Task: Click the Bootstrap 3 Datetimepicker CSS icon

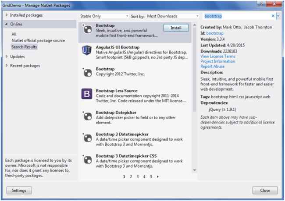Action: click(87, 159)
